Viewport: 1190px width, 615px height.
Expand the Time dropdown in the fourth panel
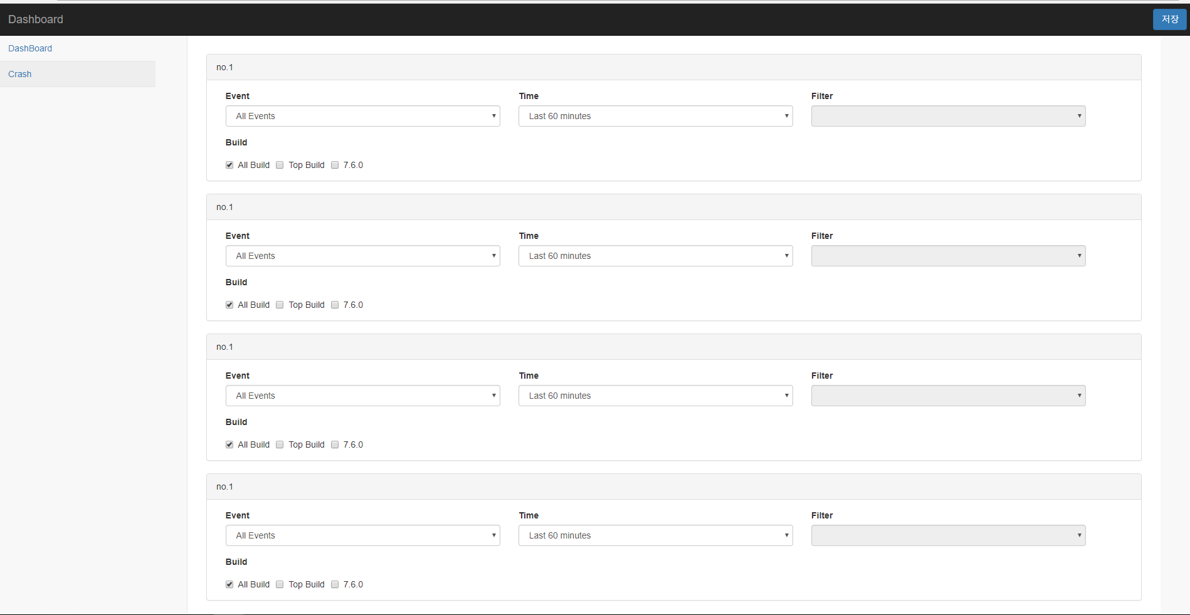[x=655, y=535]
